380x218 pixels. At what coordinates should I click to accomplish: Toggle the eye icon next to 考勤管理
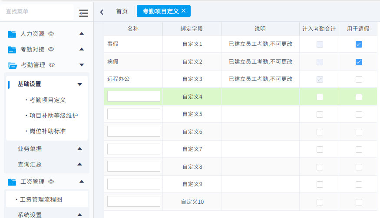click(52, 65)
